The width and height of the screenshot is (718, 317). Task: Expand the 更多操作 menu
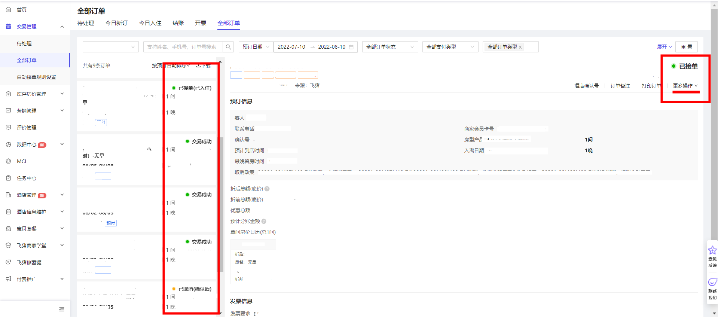(x=685, y=86)
